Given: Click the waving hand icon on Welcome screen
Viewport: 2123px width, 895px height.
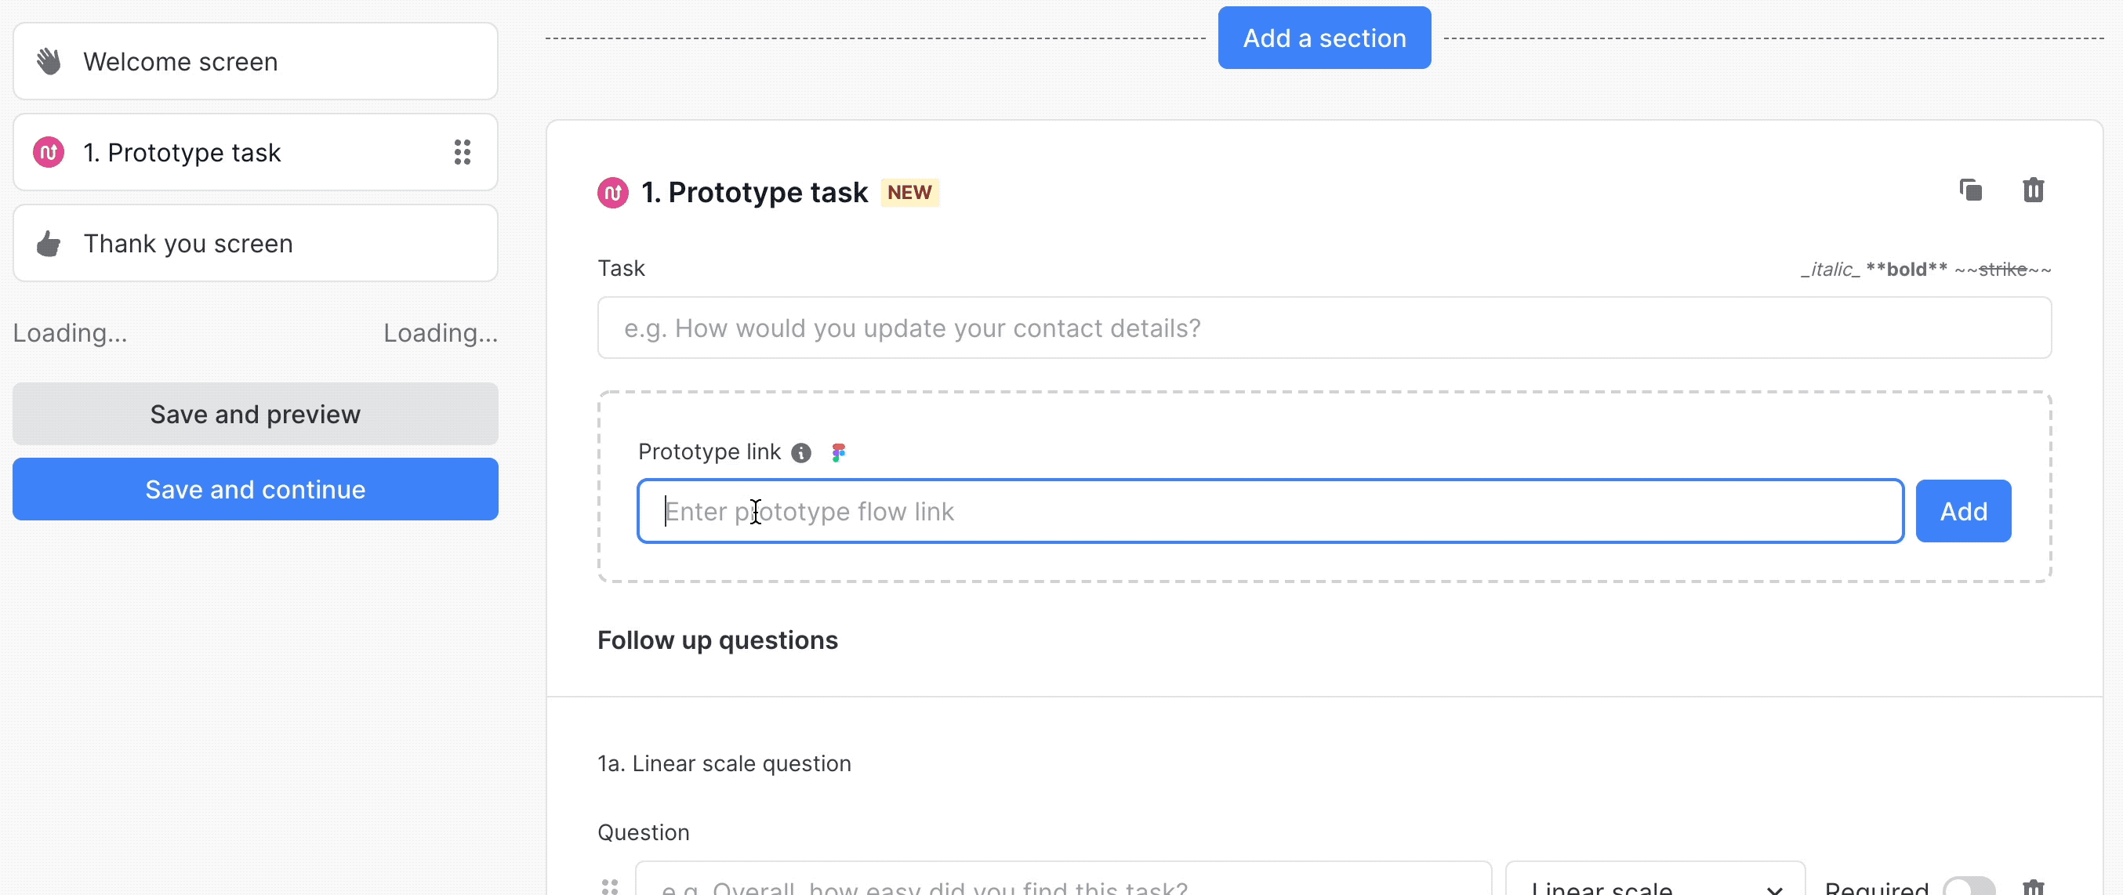Looking at the screenshot, I should [49, 61].
